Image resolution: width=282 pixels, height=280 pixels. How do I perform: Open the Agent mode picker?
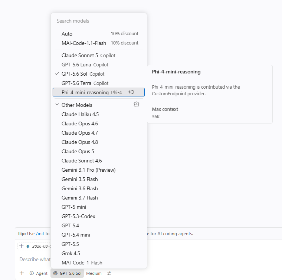click(38, 273)
